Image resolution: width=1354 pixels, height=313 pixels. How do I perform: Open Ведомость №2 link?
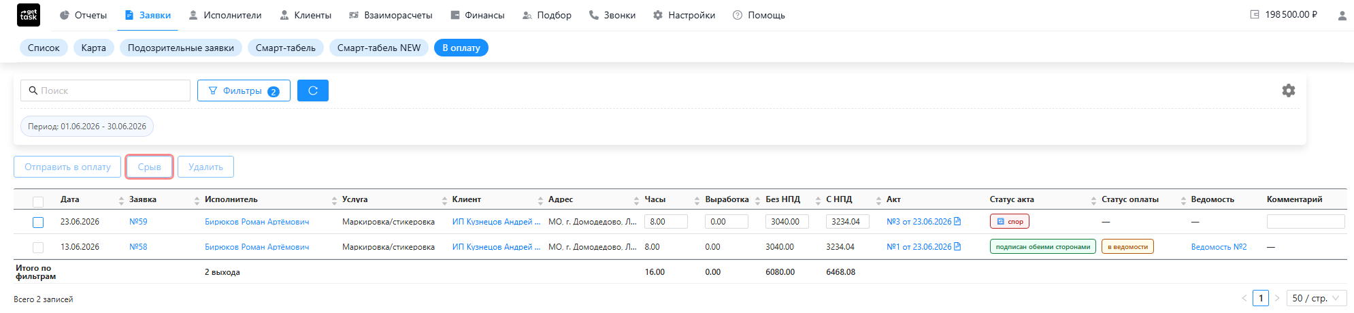coord(1219,247)
